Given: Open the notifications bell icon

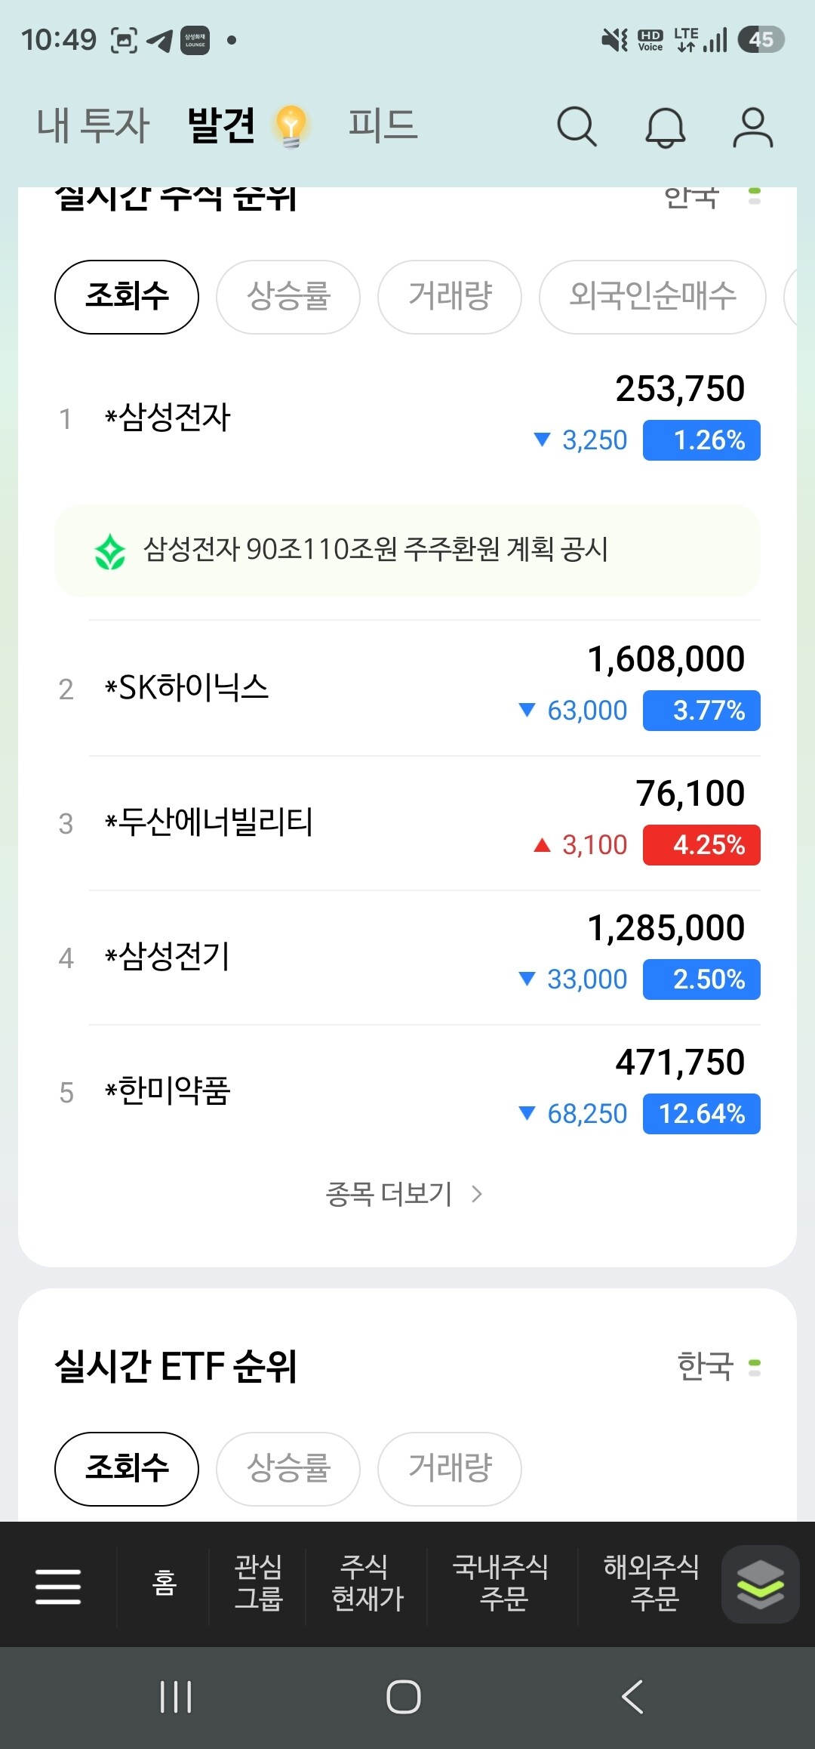Looking at the screenshot, I should (x=666, y=126).
